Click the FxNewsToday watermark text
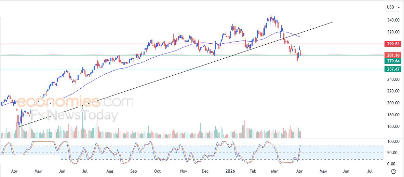Viewport: 404px width, 177px height. point(74,116)
